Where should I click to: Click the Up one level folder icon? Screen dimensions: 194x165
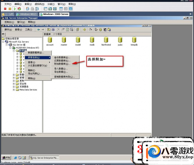(49, 30)
